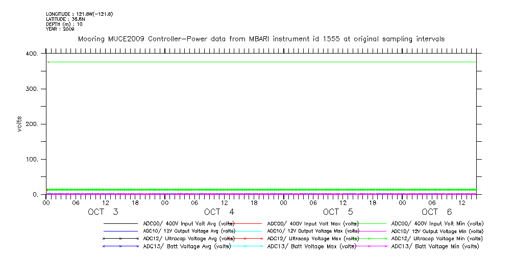The width and height of the screenshot is (515, 257).
Task: Click the 200 tick label on y-axis
Action: point(32,124)
